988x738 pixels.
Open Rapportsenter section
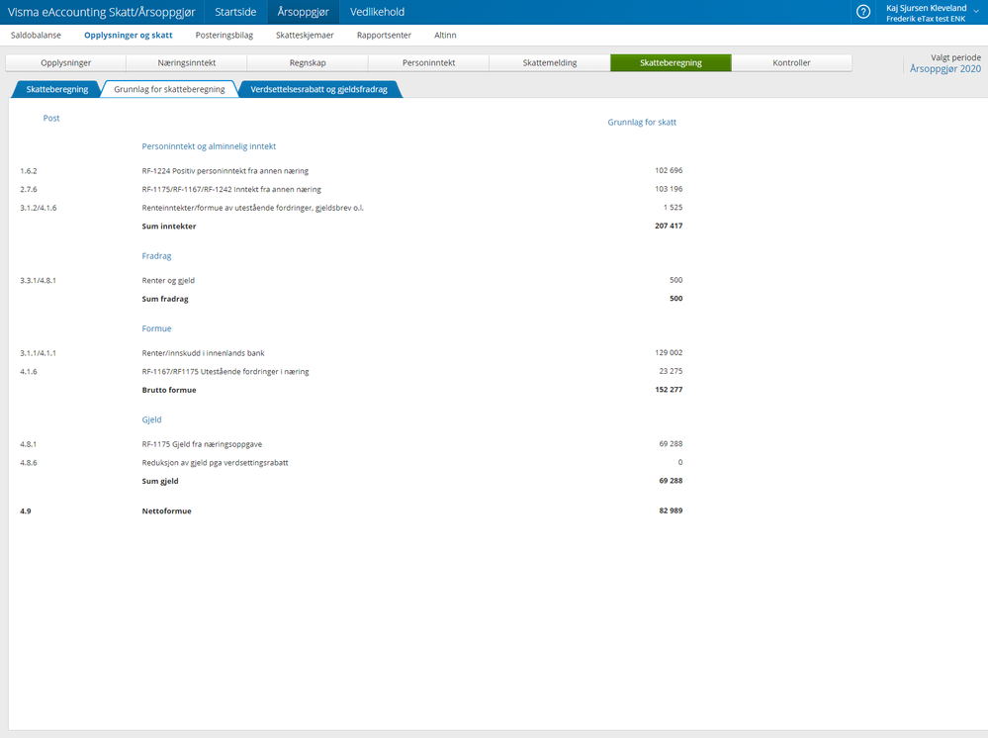tap(384, 36)
